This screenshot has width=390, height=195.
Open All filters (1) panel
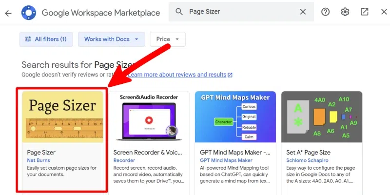[x=46, y=39]
